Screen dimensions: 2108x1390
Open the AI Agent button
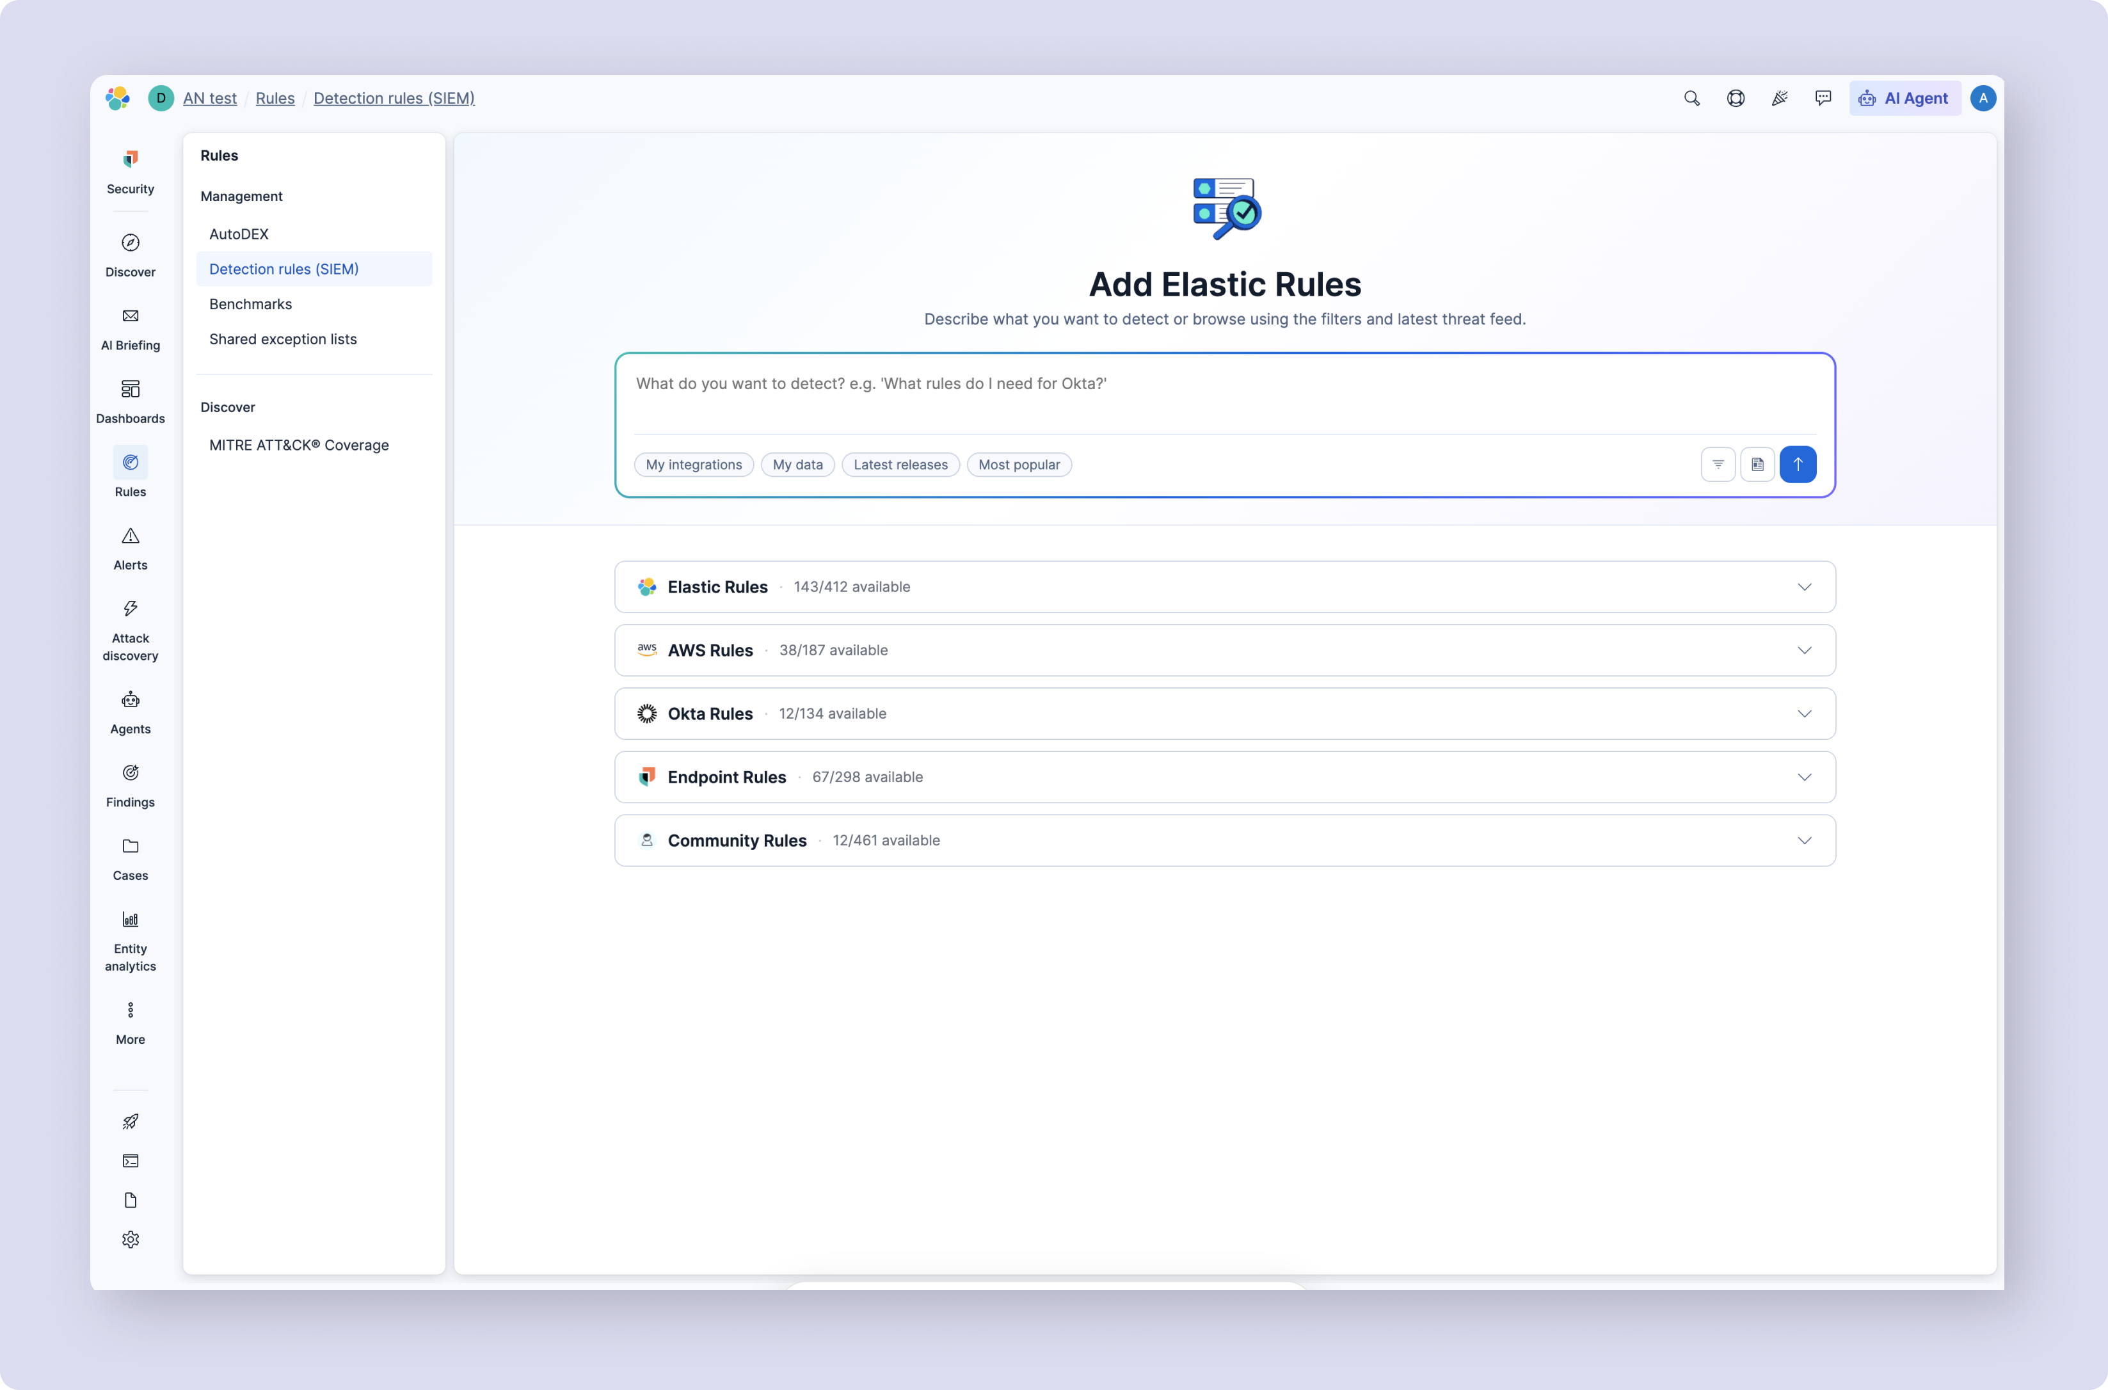1904,99
